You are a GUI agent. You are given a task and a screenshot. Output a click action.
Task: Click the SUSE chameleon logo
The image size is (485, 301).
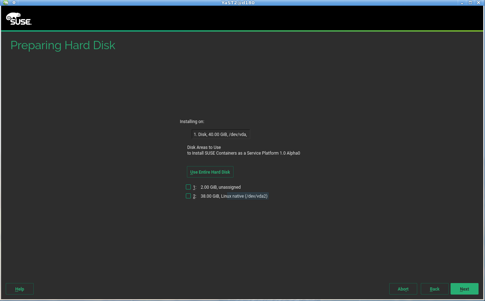19,19
